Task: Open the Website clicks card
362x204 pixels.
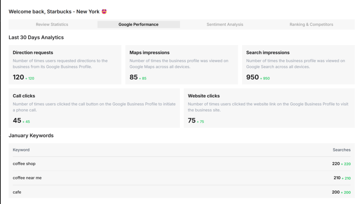Action: point(269,108)
